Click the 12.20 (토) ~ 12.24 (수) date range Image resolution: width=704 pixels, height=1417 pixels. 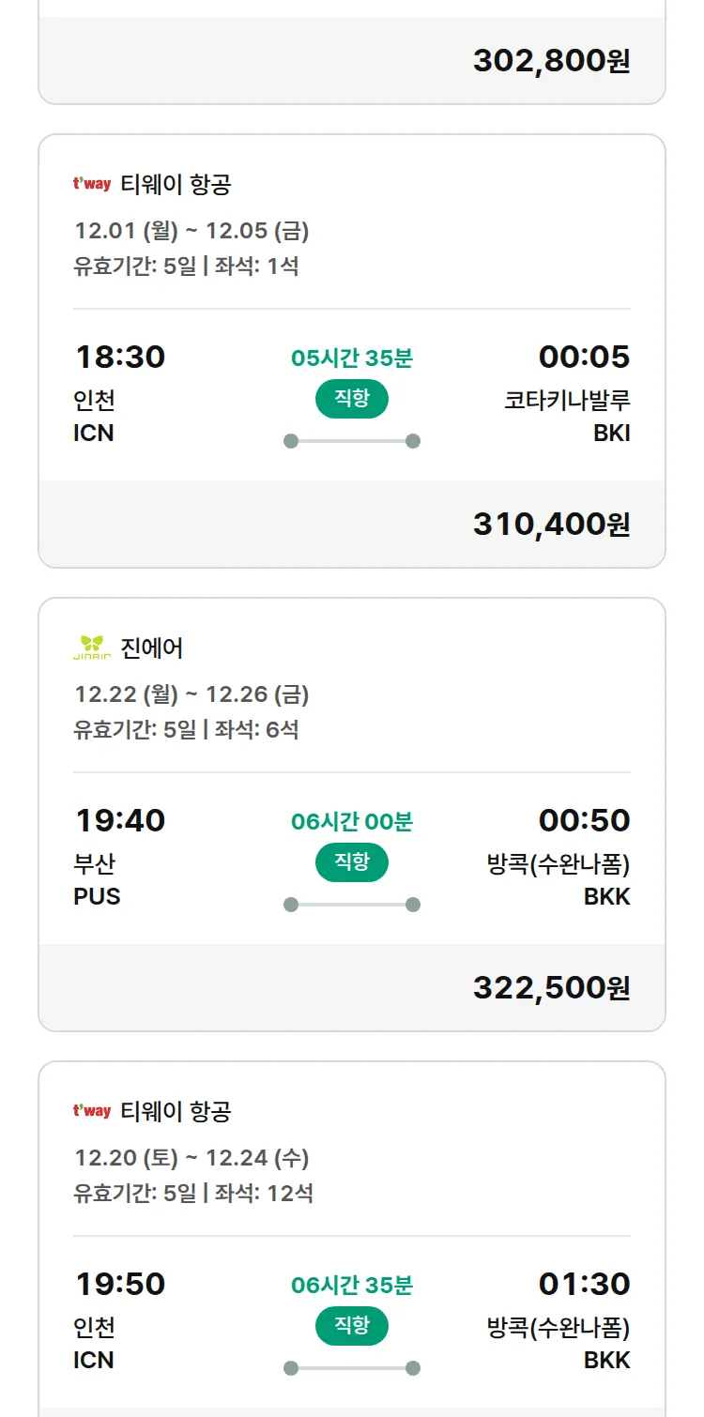(191, 1158)
